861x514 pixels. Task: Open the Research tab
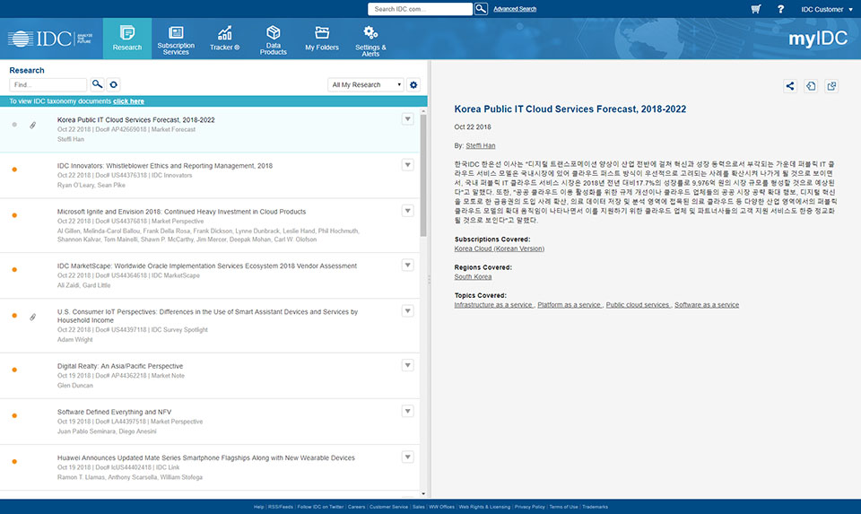point(126,39)
